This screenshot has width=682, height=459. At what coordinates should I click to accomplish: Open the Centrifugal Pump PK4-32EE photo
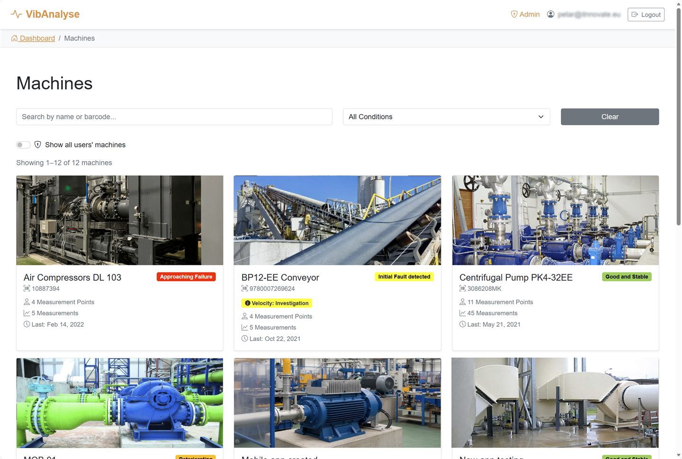[556, 220]
